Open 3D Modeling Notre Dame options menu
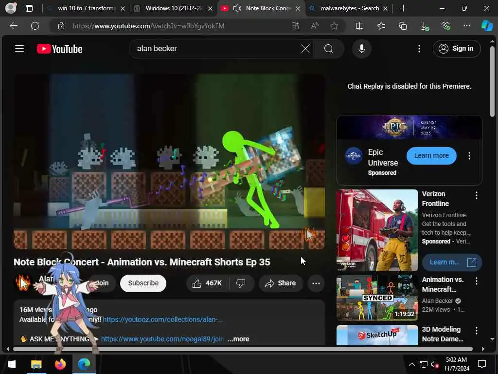The image size is (498, 374). (477, 331)
